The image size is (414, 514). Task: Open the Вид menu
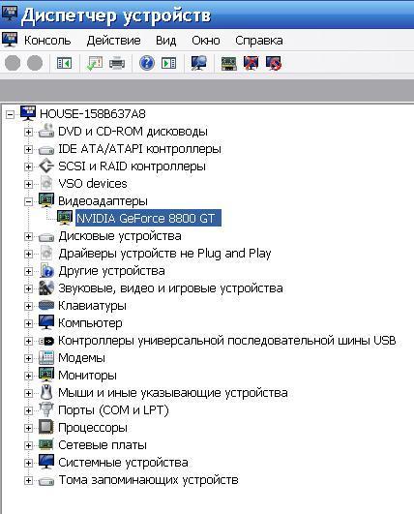coord(165,41)
